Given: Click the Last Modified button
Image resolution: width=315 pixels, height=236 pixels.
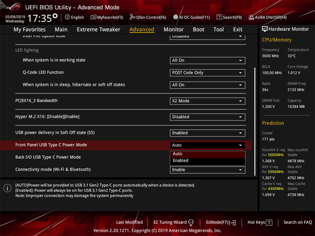Looking at the screenshot, I should click(129, 222).
